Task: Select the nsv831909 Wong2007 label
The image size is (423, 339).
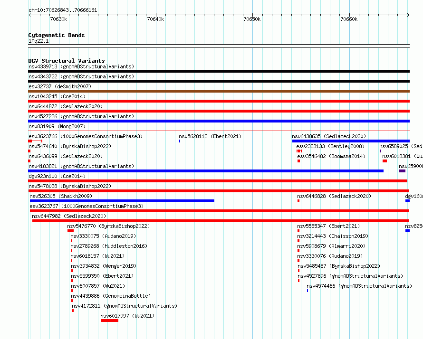Action: click(x=57, y=126)
